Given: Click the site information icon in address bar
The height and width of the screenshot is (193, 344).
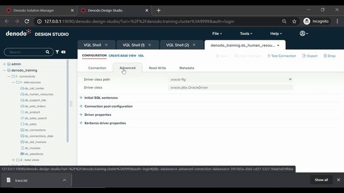Looking at the screenshot, I should pos(39,21).
